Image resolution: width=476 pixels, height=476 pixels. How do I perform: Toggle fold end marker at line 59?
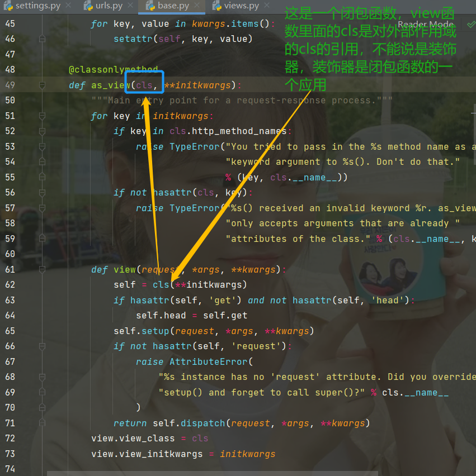[43, 239]
